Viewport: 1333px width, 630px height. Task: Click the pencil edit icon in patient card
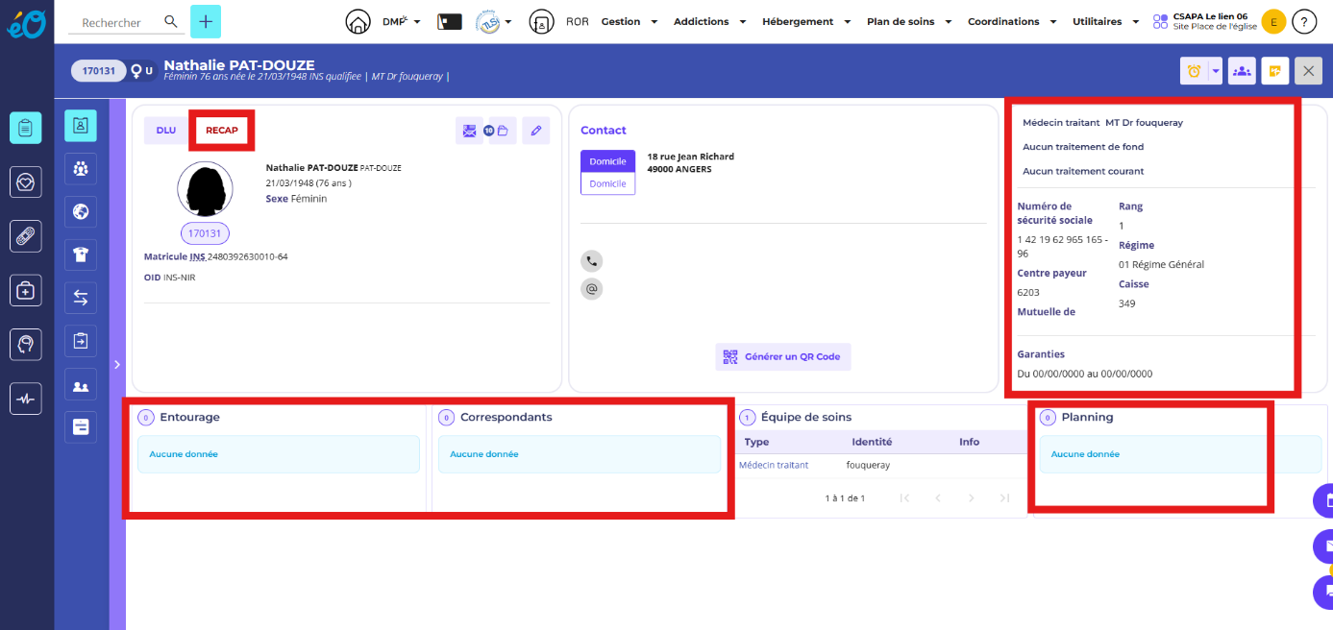(535, 131)
